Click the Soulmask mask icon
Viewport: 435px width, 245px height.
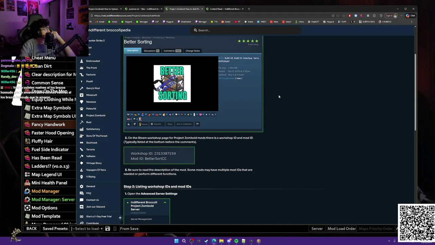click(81, 143)
